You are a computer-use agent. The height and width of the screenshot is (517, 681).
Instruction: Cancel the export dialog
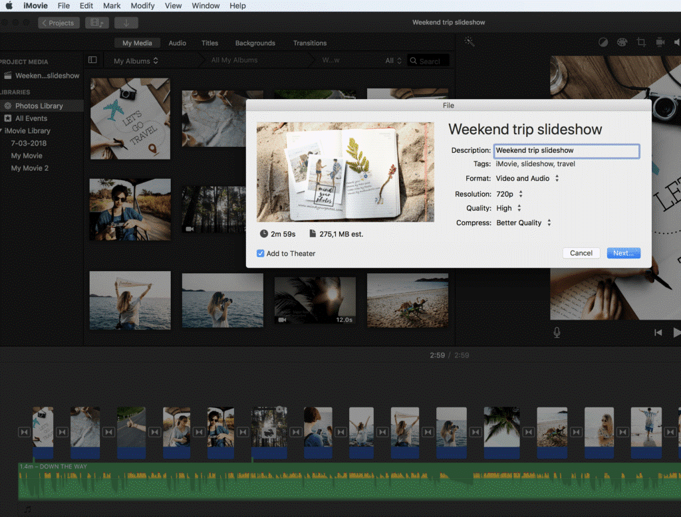point(581,253)
